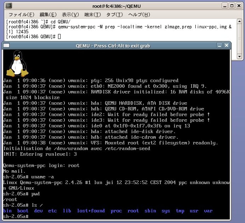Click the QEMU window menu icon in title bar

click(x=6, y=45)
